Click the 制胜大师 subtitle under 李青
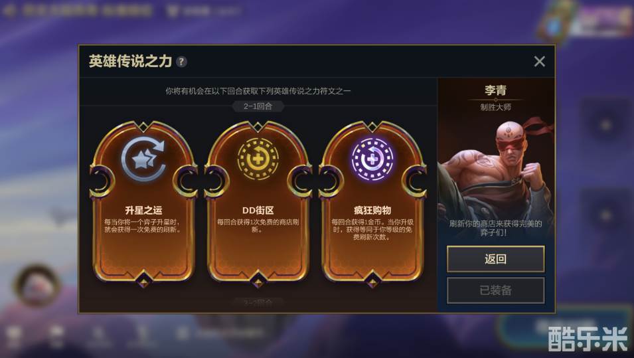The width and height of the screenshot is (634, 358). pyautogui.click(x=496, y=107)
